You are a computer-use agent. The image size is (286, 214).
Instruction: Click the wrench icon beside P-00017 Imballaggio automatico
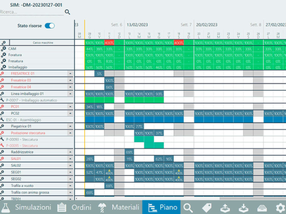[2, 100]
